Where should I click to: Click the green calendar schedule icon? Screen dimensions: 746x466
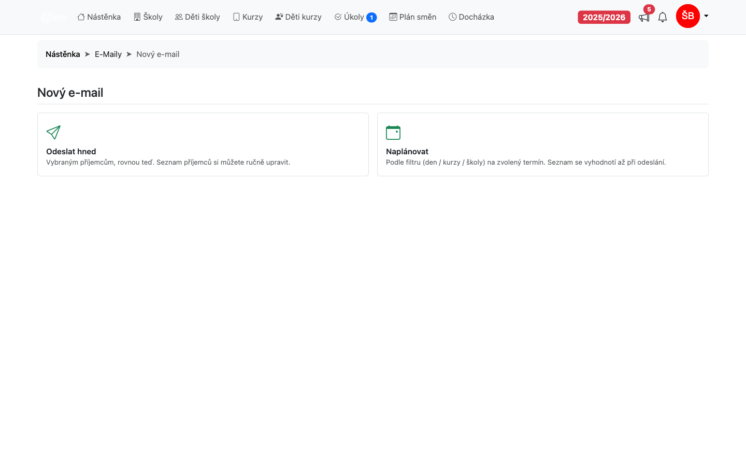click(393, 133)
